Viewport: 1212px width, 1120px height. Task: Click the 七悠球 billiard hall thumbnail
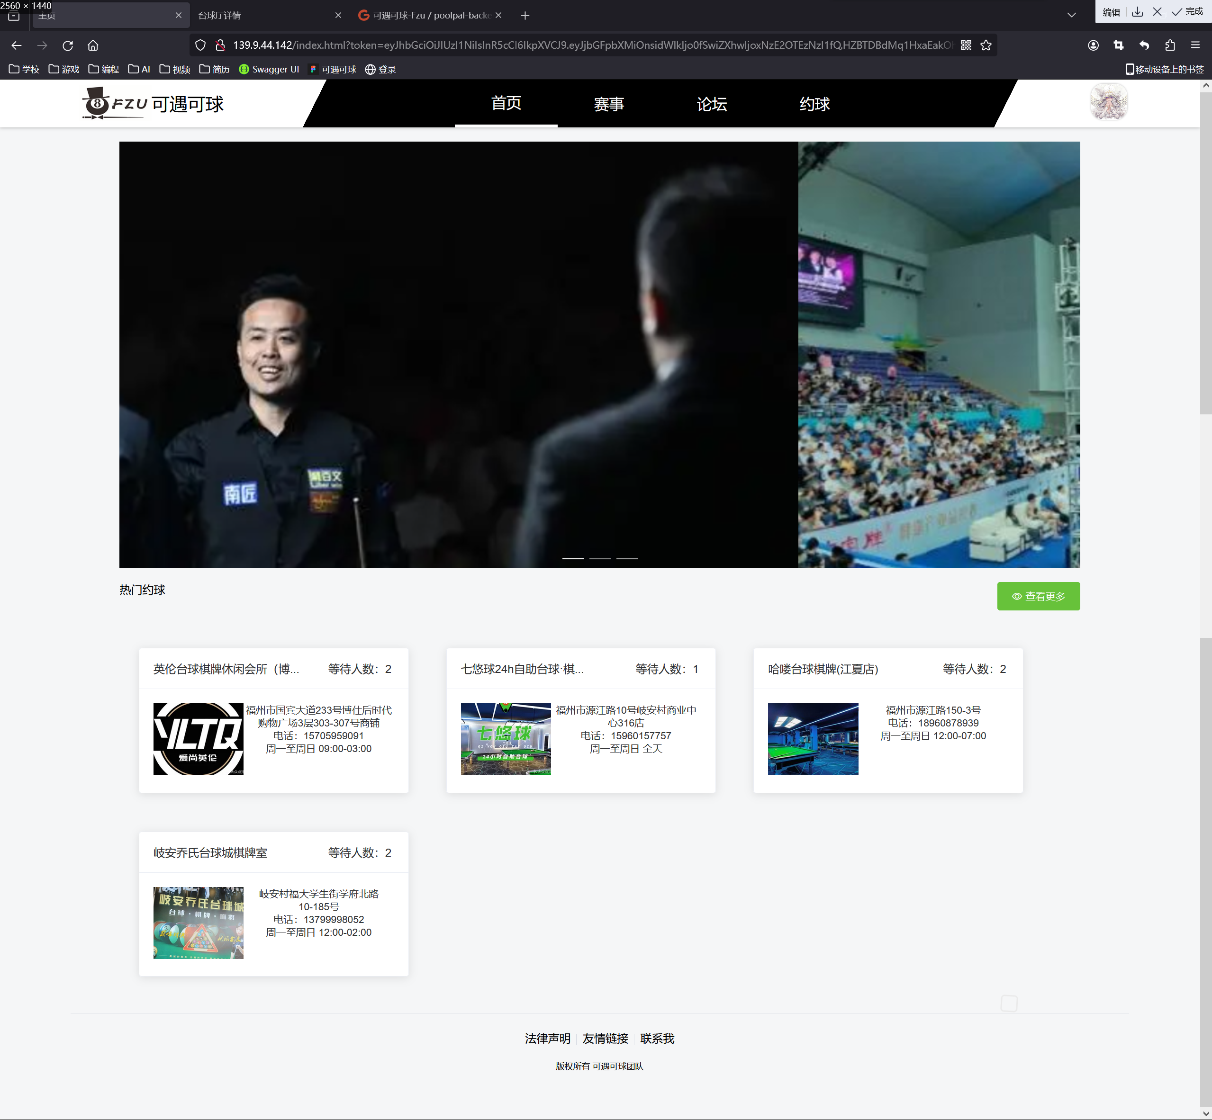505,739
